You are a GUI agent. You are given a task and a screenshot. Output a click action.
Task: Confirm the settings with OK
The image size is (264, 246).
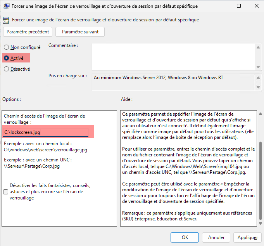[185, 237]
